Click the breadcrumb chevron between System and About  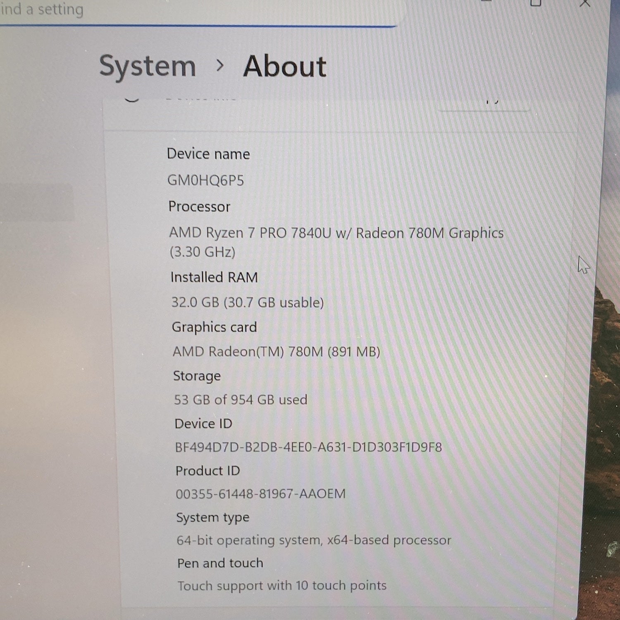220,65
